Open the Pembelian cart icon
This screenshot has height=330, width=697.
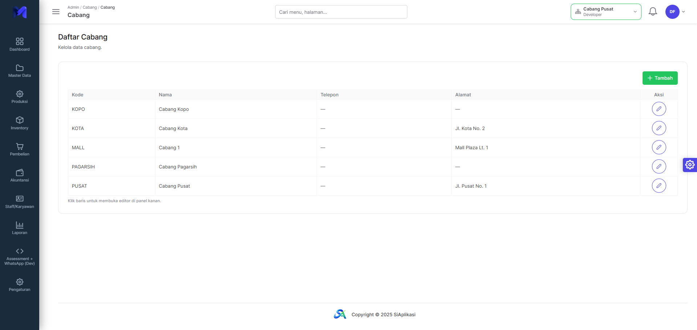coord(20,146)
